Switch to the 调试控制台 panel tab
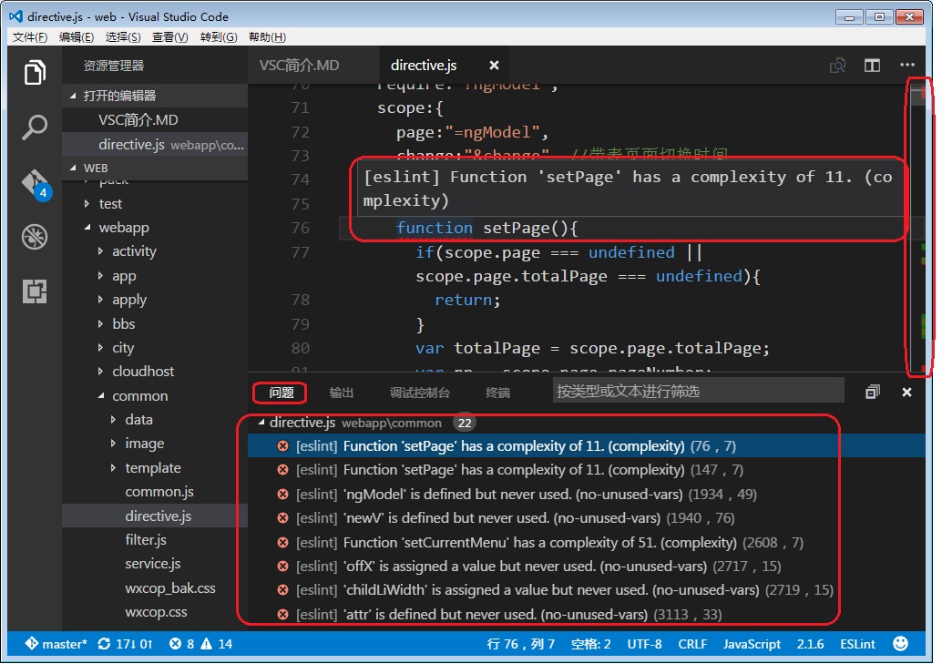This screenshot has width=942, height=664. (x=419, y=393)
